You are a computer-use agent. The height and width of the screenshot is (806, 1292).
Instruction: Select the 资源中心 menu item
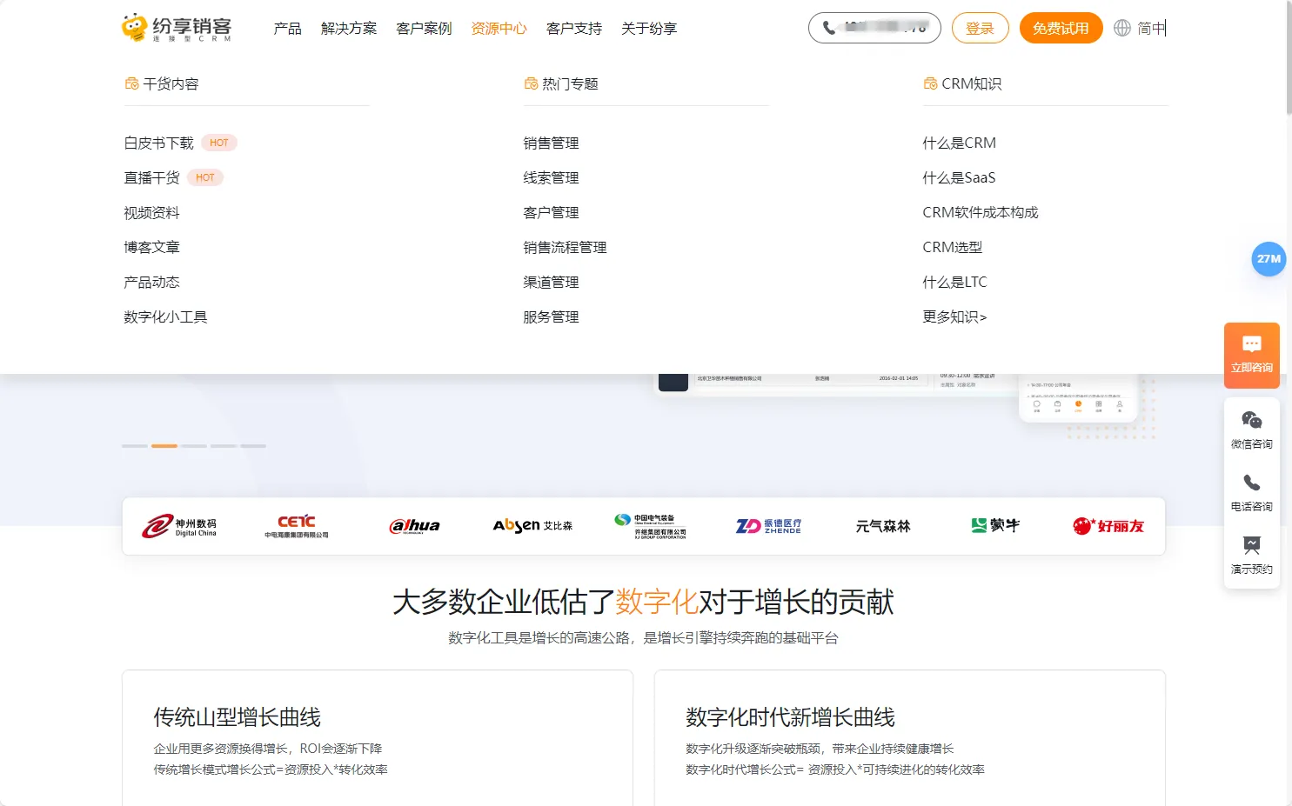point(499,29)
